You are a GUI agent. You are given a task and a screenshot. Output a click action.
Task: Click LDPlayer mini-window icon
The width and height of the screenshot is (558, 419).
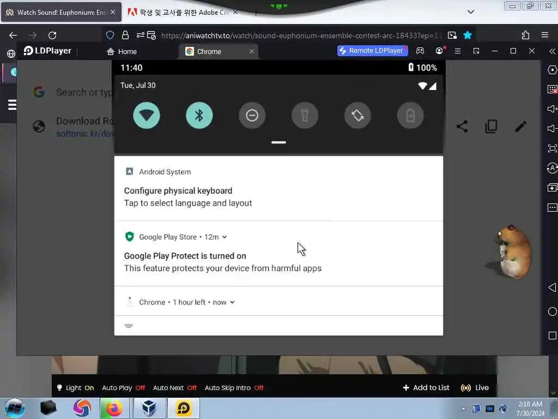click(476, 51)
